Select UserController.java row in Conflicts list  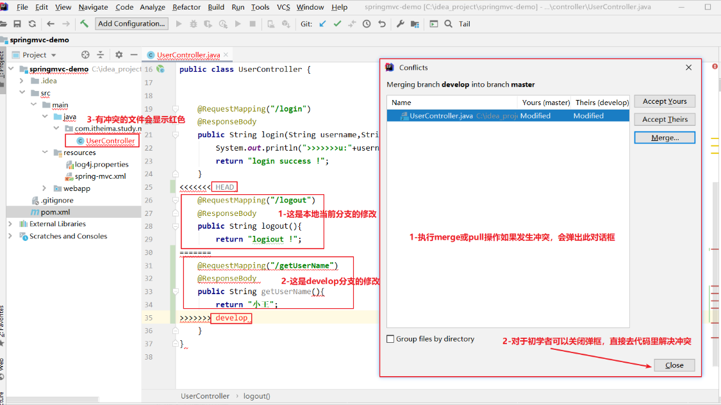[x=508, y=116]
